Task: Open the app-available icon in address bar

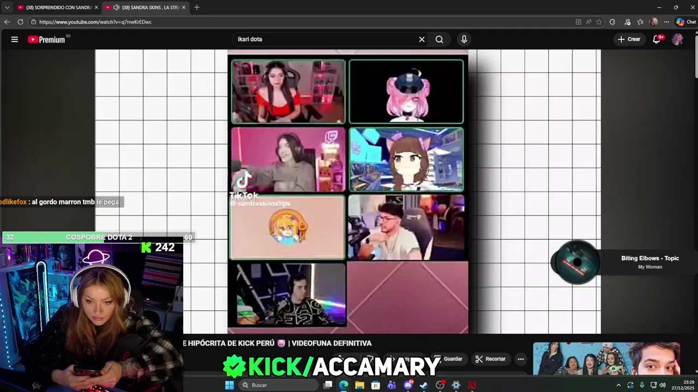Action: pos(579,22)
